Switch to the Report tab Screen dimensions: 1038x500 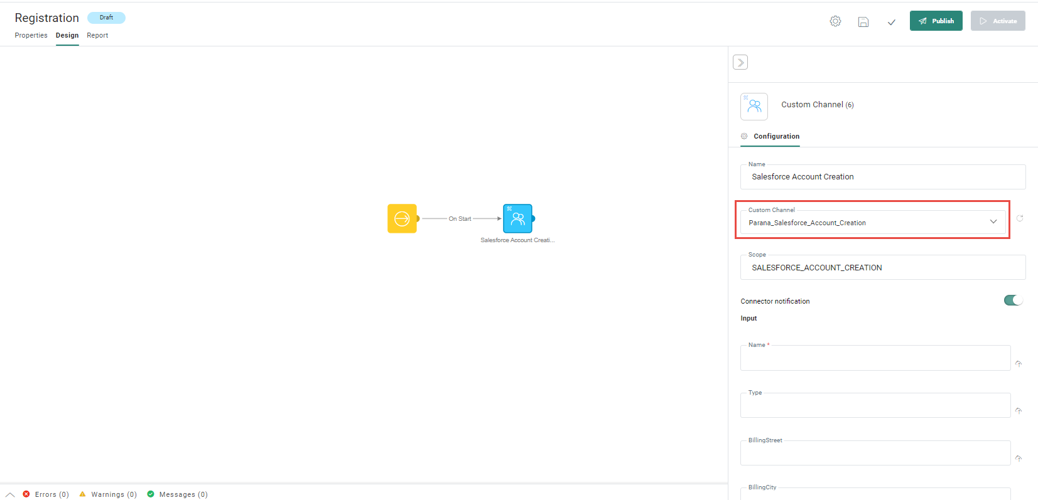click(x=97, y=36)
